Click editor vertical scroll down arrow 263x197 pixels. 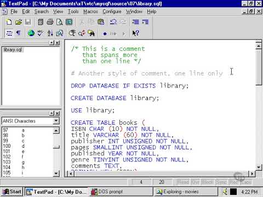(259, 167)
